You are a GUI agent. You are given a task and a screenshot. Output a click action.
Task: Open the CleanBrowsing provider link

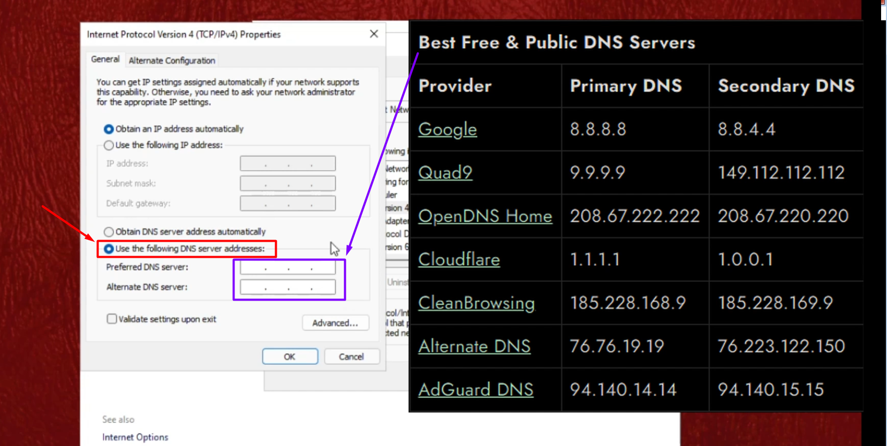tap(476, 303)
